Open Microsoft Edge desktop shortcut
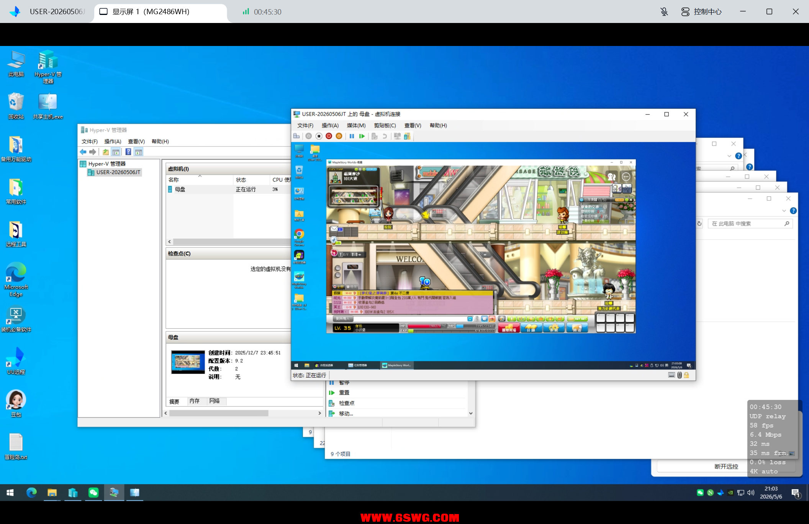This screenshot has height=524, width=809. pyautogui.click(x=16, y=280)
